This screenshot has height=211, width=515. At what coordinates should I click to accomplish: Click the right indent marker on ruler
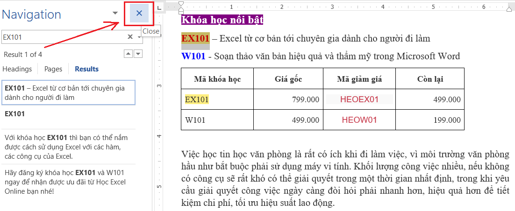point(509,8)
